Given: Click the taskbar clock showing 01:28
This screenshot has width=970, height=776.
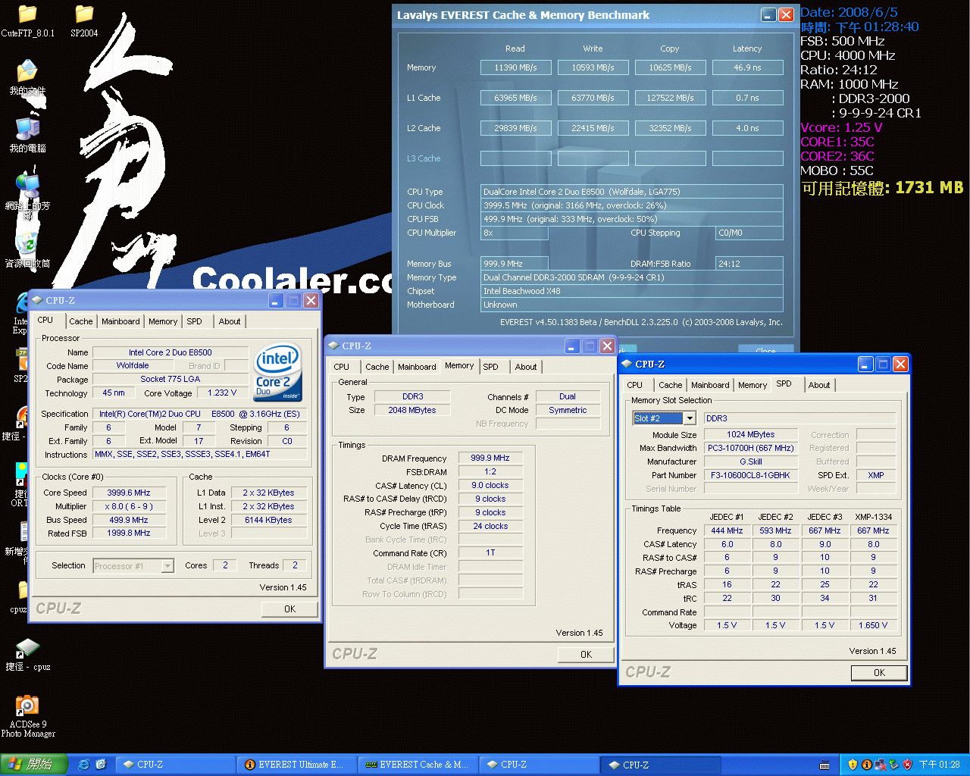Looking at the screenshot, I should click(x=940, y=765).
